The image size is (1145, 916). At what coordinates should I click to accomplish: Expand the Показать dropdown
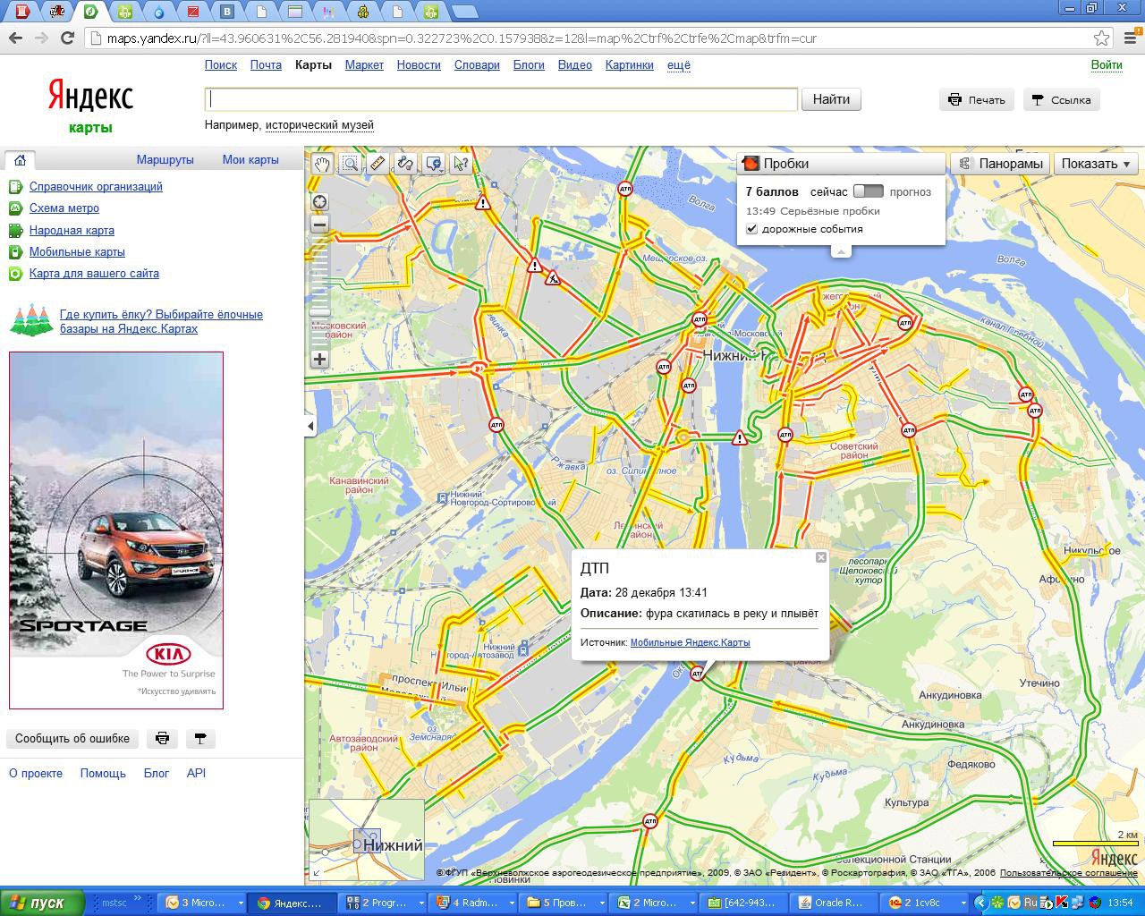(x=1095, y=164)
